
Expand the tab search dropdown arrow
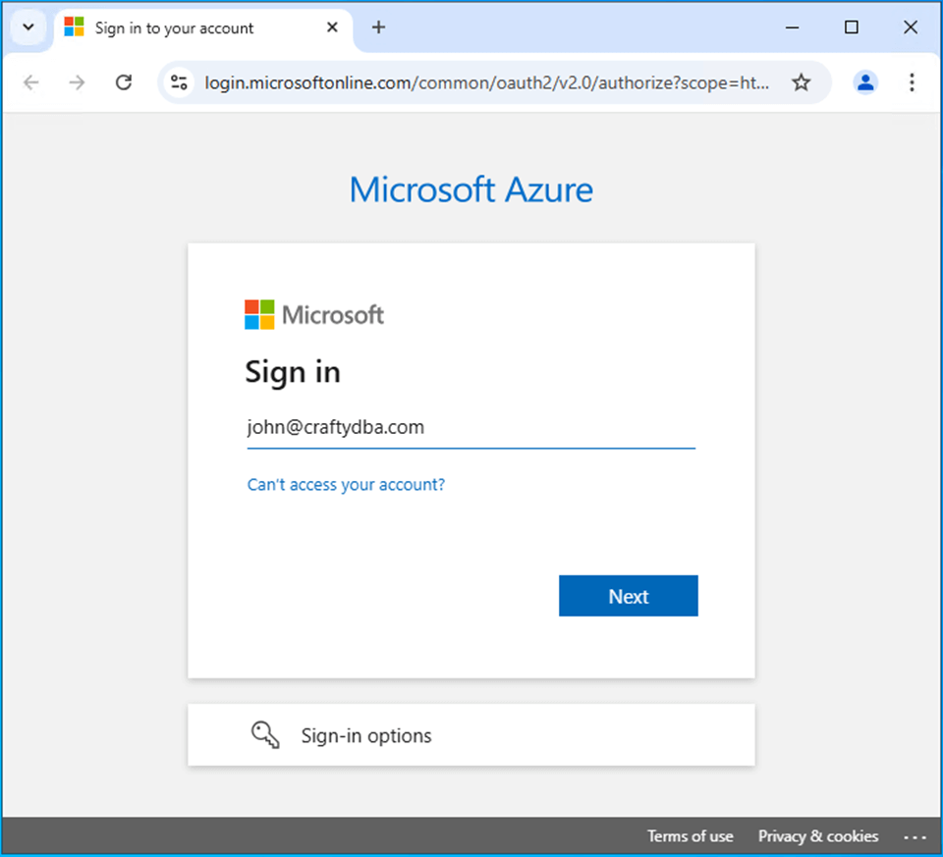click(x=28, y=27)
